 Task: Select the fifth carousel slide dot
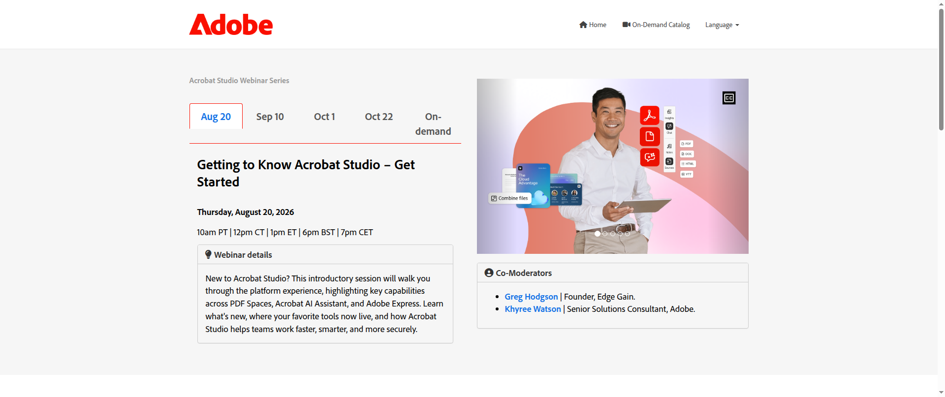point(628,234)
